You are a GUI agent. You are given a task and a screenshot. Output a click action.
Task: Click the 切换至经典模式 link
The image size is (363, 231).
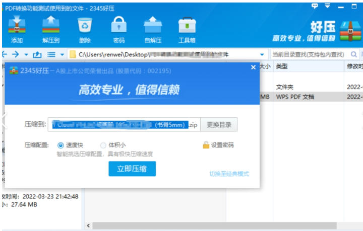[229, 174]
